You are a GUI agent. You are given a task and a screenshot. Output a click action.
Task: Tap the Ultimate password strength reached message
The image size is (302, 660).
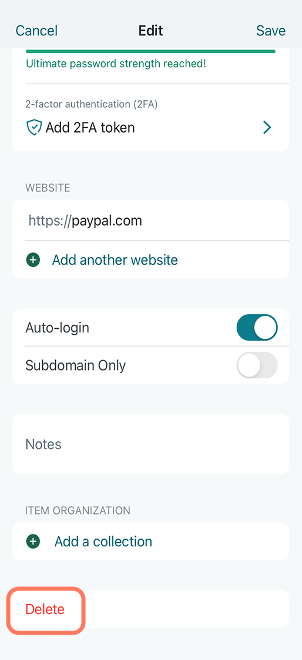click(x=116, y=65)
